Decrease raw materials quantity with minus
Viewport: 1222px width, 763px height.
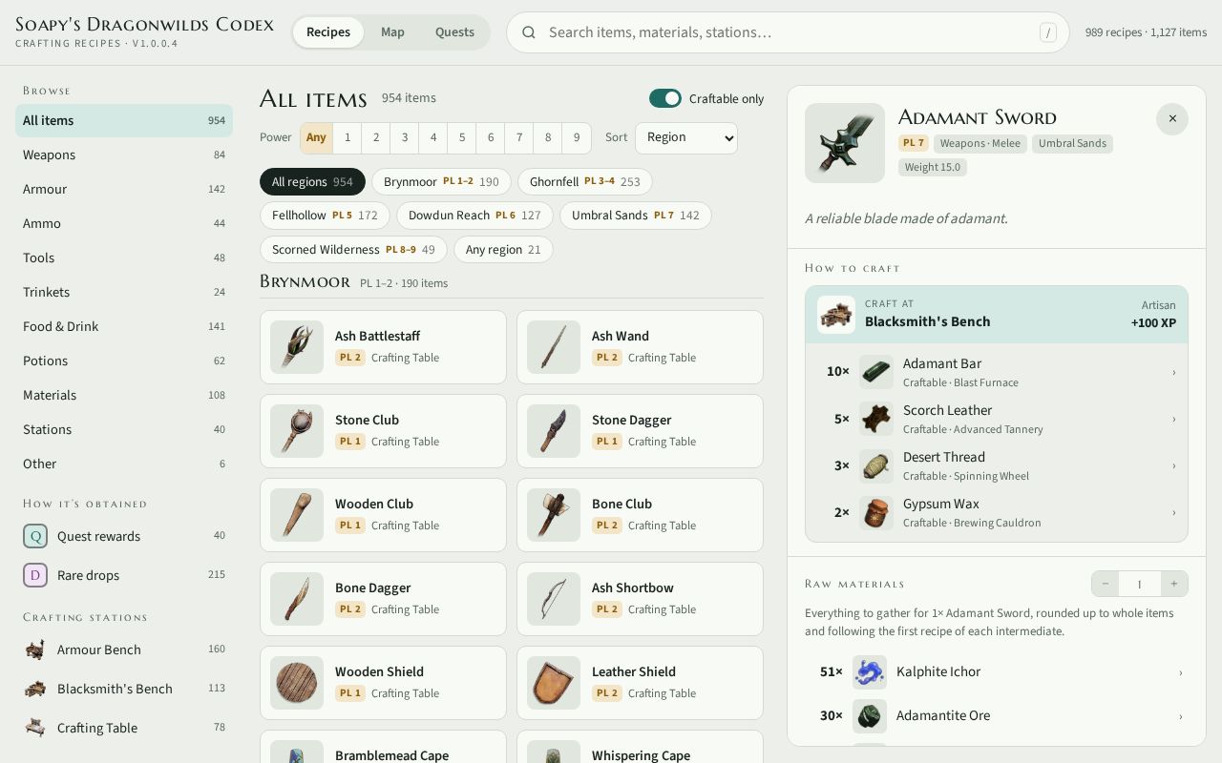coord(1106,584)
